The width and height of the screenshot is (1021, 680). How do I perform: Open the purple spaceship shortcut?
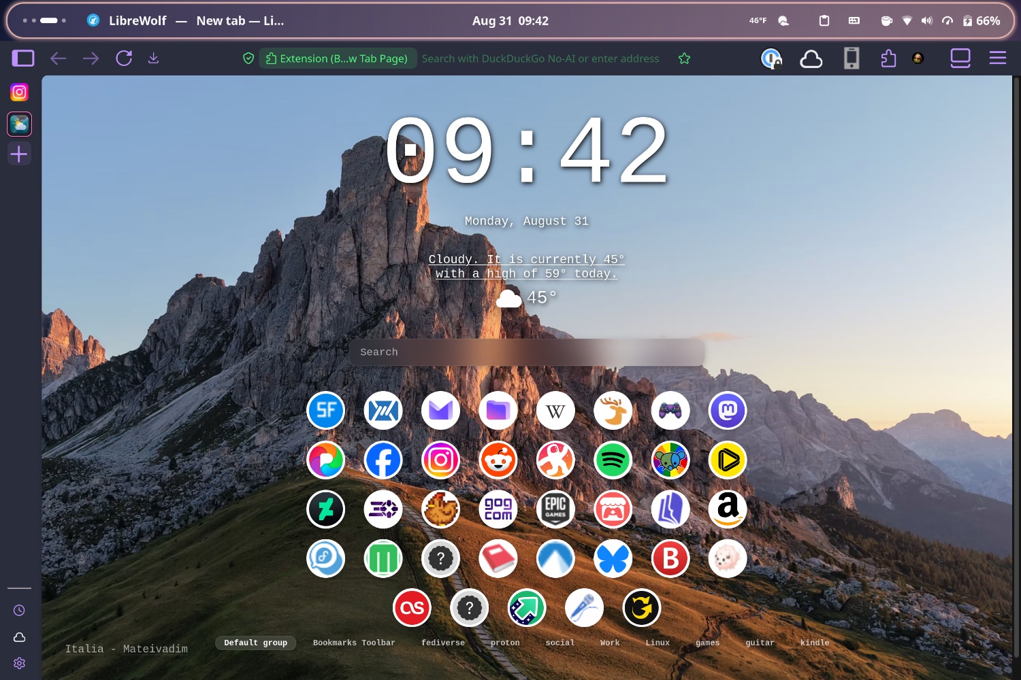[383, 509]
